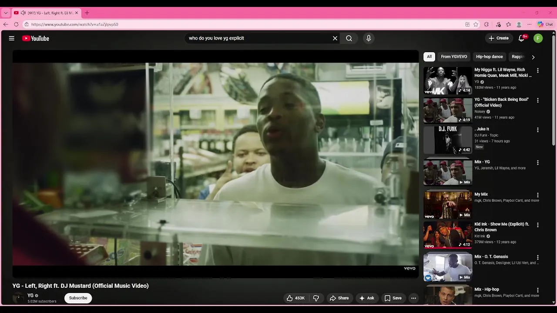The height and width of the screenshot is (313, 557).
Task: Open options for 'My Nigga ft. Lil Wayne' video
Action: [x=538, y=70]
